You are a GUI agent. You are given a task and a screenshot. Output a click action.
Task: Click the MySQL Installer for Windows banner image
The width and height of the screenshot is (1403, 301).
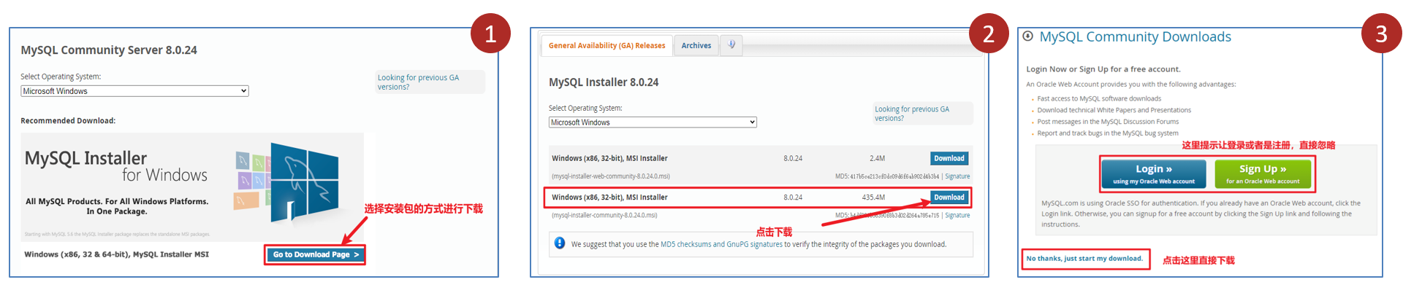tap(191, 187)
